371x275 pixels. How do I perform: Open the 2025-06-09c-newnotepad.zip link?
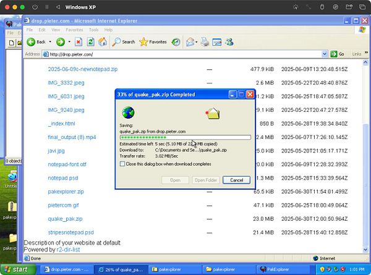[x=83, y=69]
